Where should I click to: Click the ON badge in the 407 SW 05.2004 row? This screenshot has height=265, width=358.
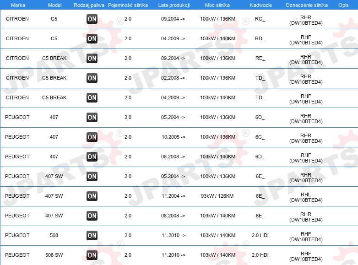(x=92, y=177)
